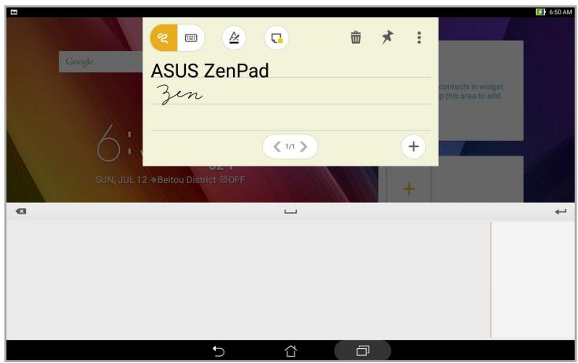Go to the home screen
The image size is (578, 363).
(291, 351)
